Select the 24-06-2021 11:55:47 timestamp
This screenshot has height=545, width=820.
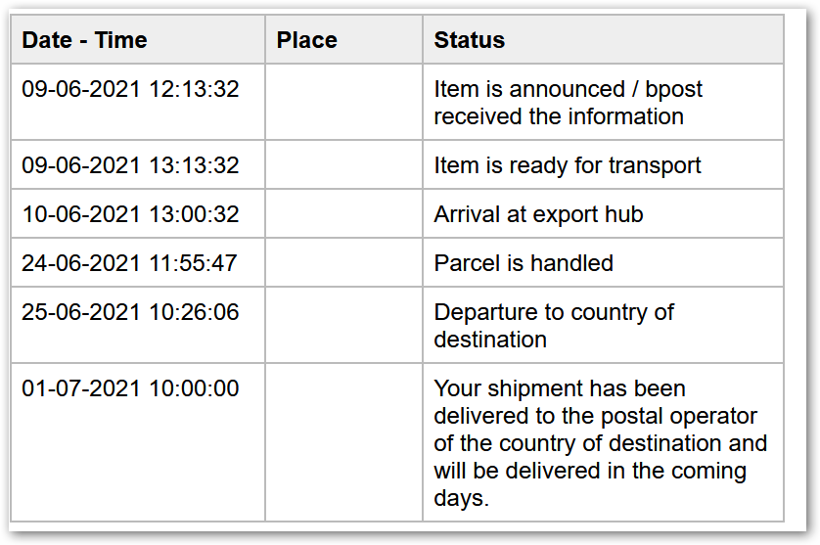129,263
